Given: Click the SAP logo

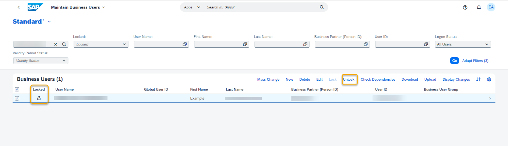Looking at the screenshot, I should 35,7.
